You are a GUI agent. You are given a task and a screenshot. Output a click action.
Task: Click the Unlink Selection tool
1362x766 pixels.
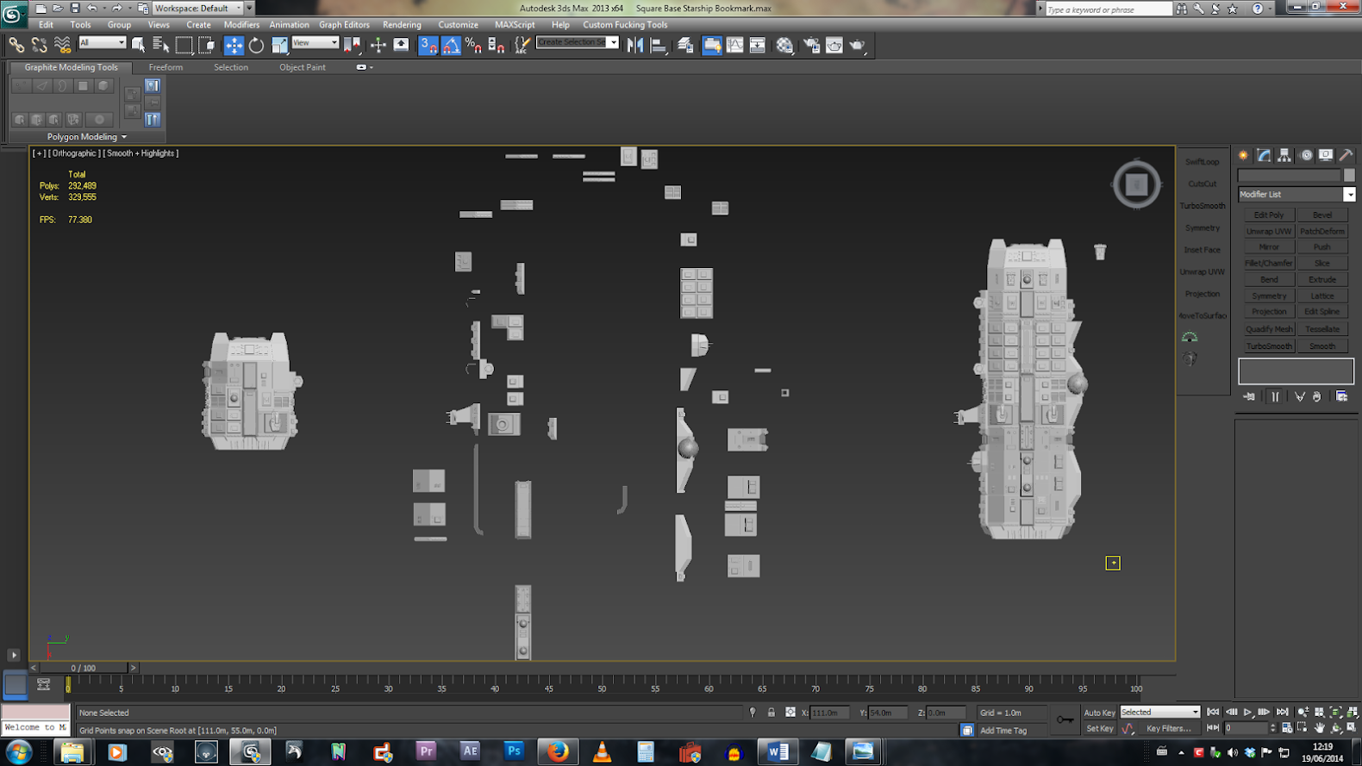coord(40,46)
